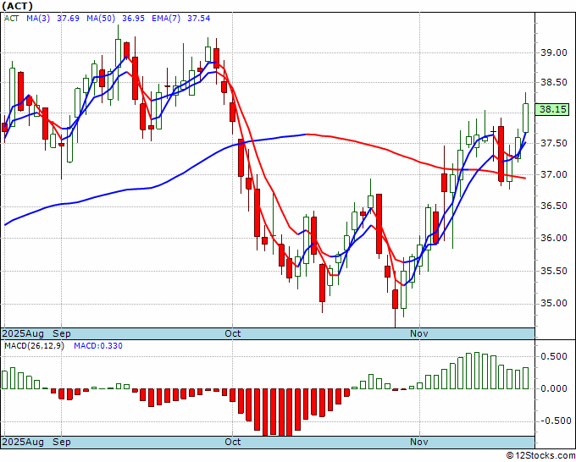Viewport: 576px width, 462px height.
Task: Click the (ACT) ticker title
Action: point(17,6)
